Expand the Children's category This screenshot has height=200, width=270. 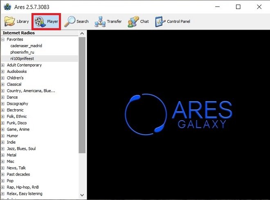click(x=3, y=78)
